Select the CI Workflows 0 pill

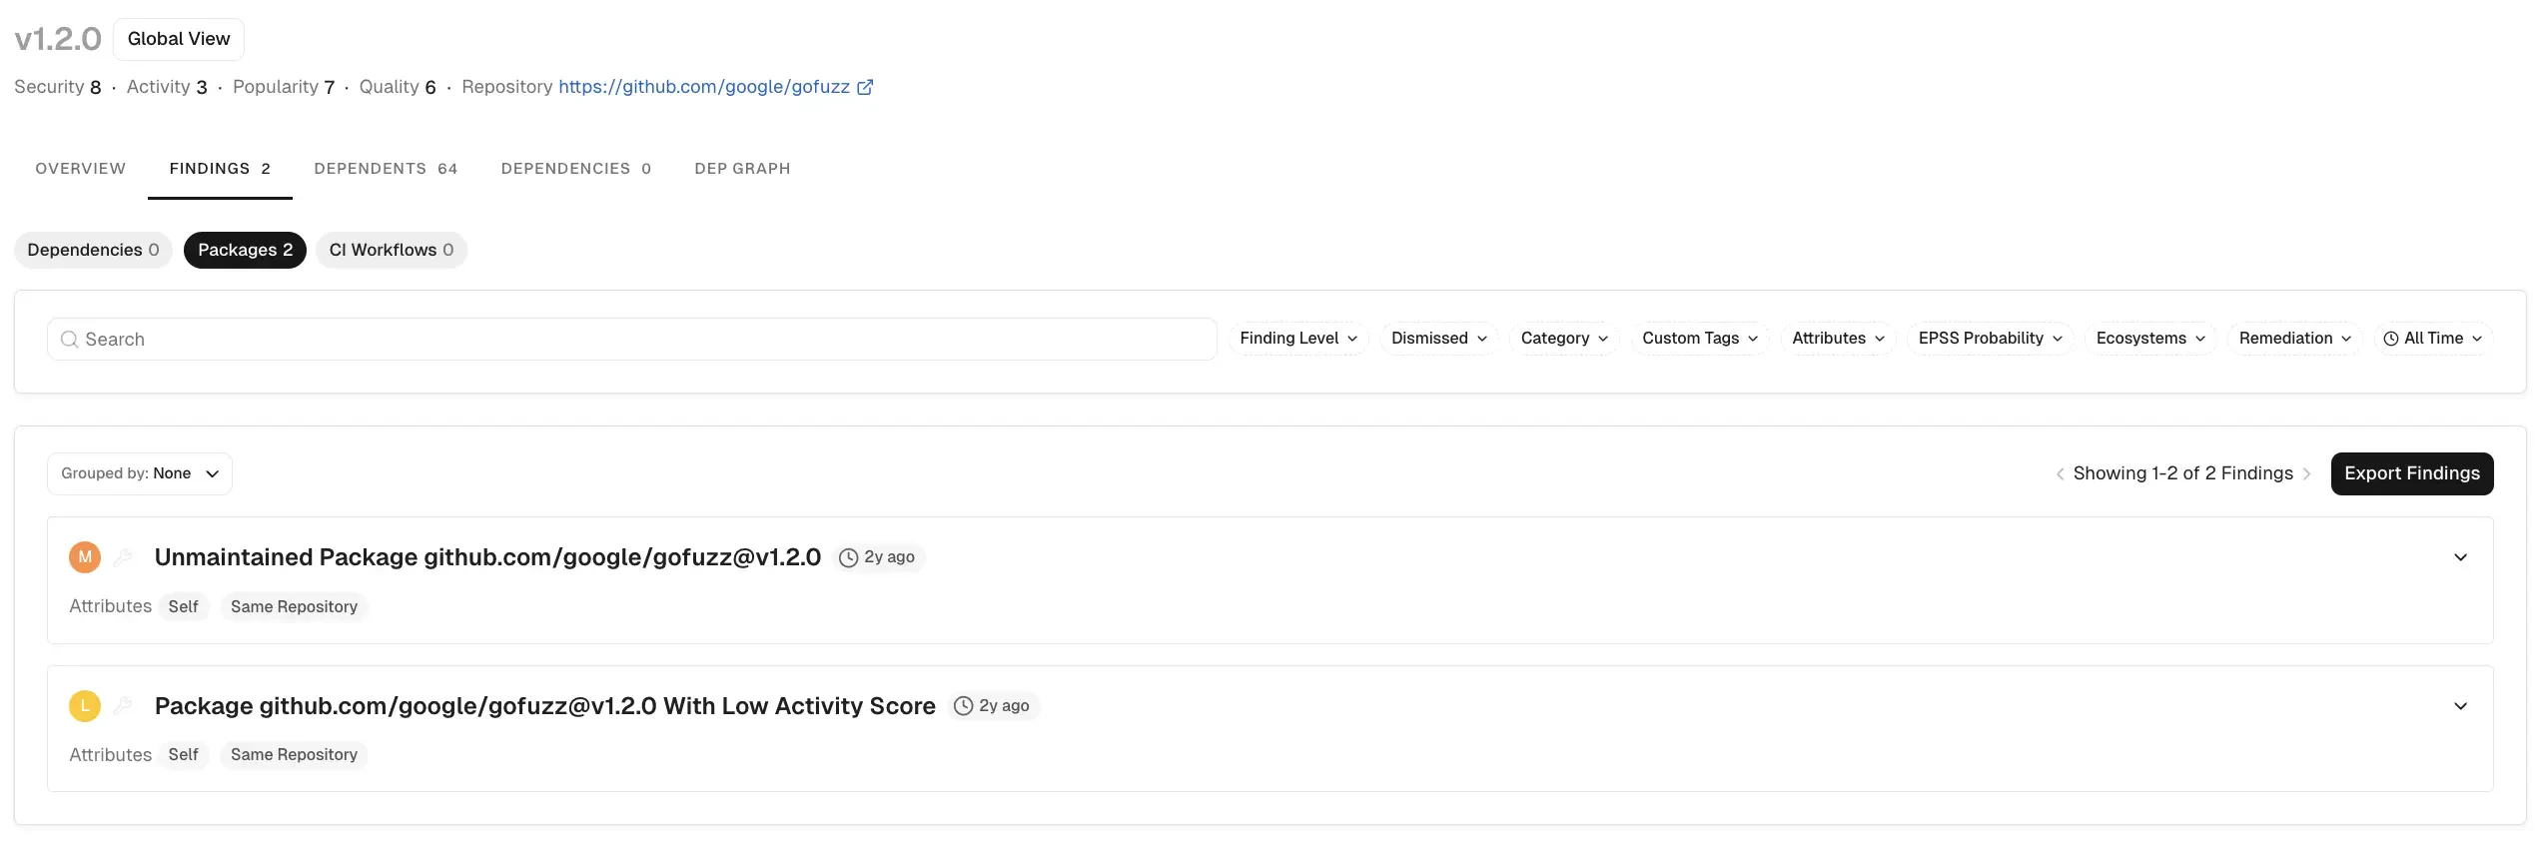(392, 250)
